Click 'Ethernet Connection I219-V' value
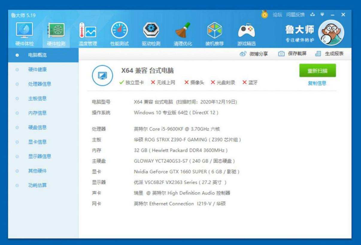 tap(180, 204)
